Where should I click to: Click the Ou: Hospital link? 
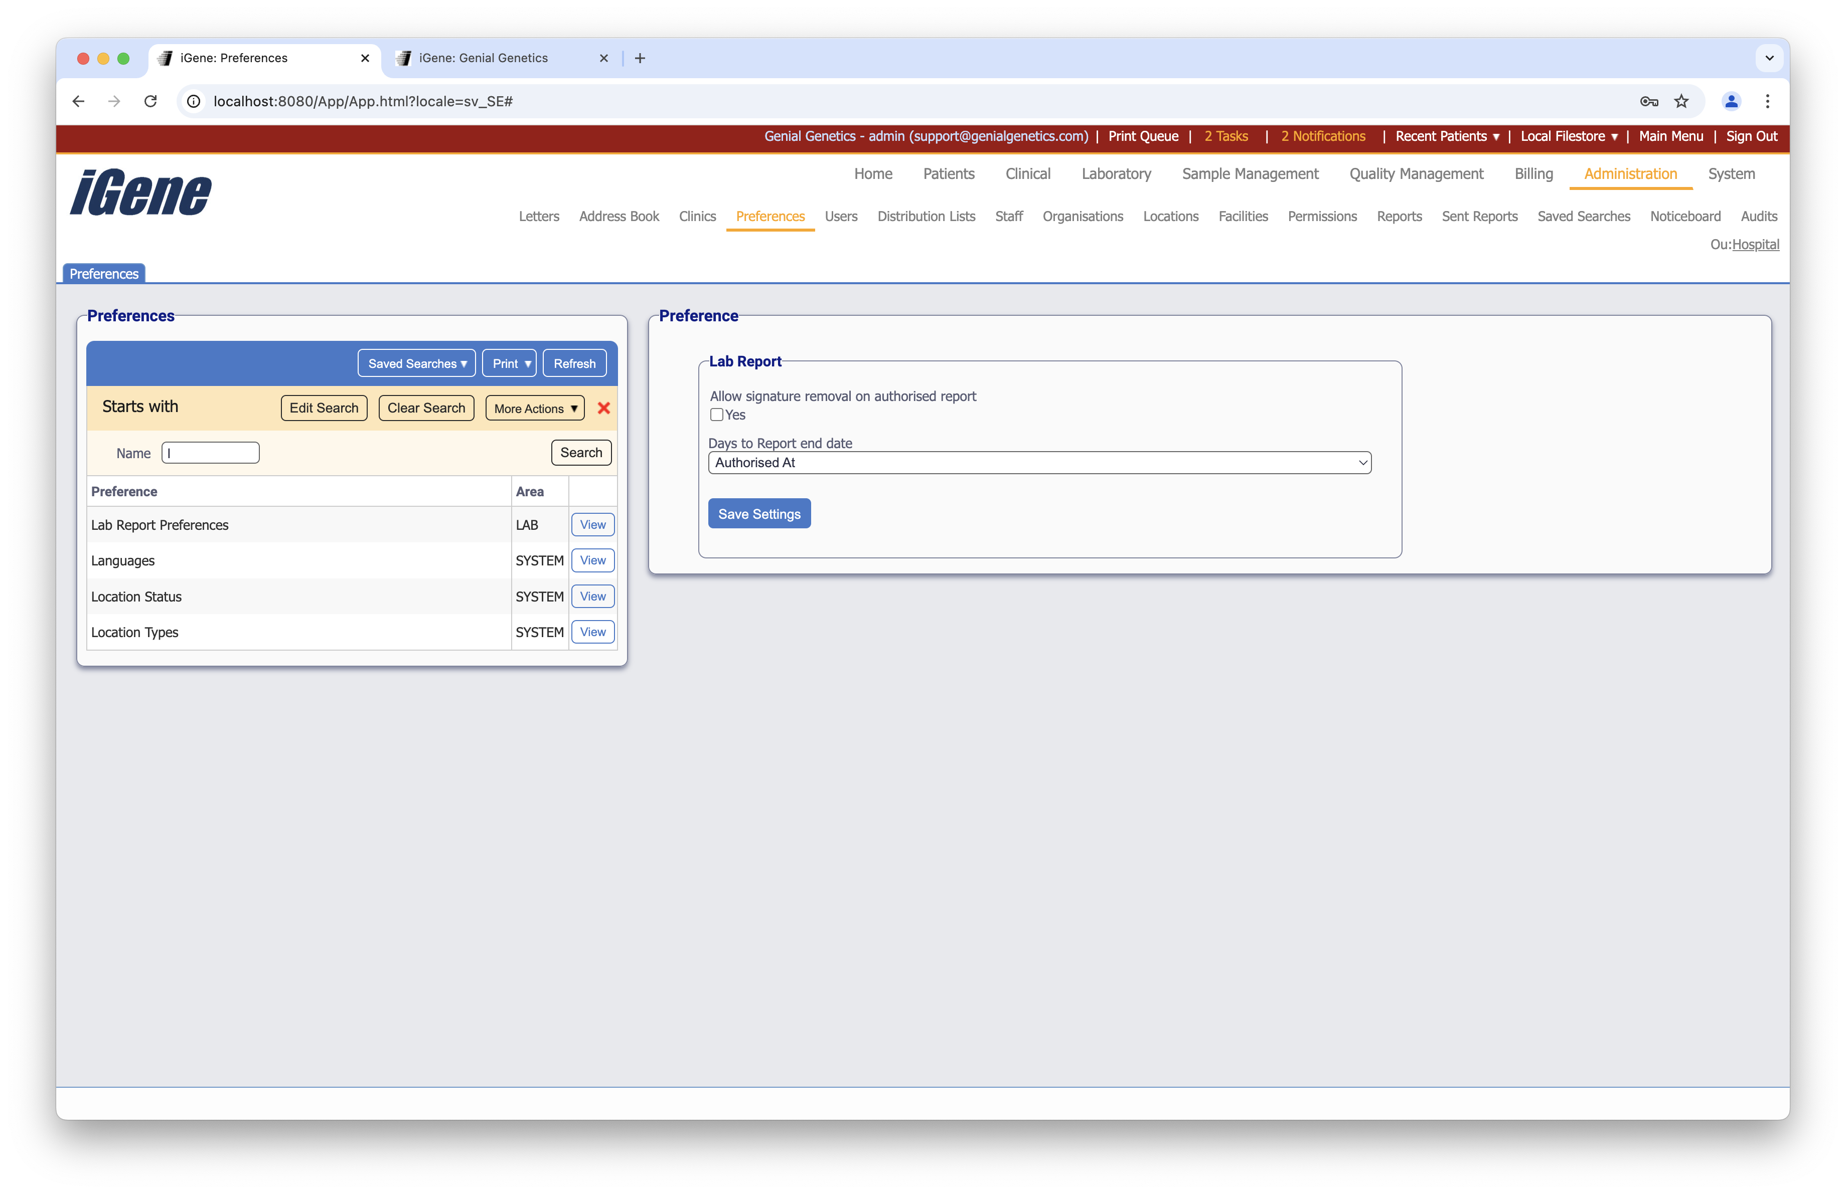(1755, 244)
